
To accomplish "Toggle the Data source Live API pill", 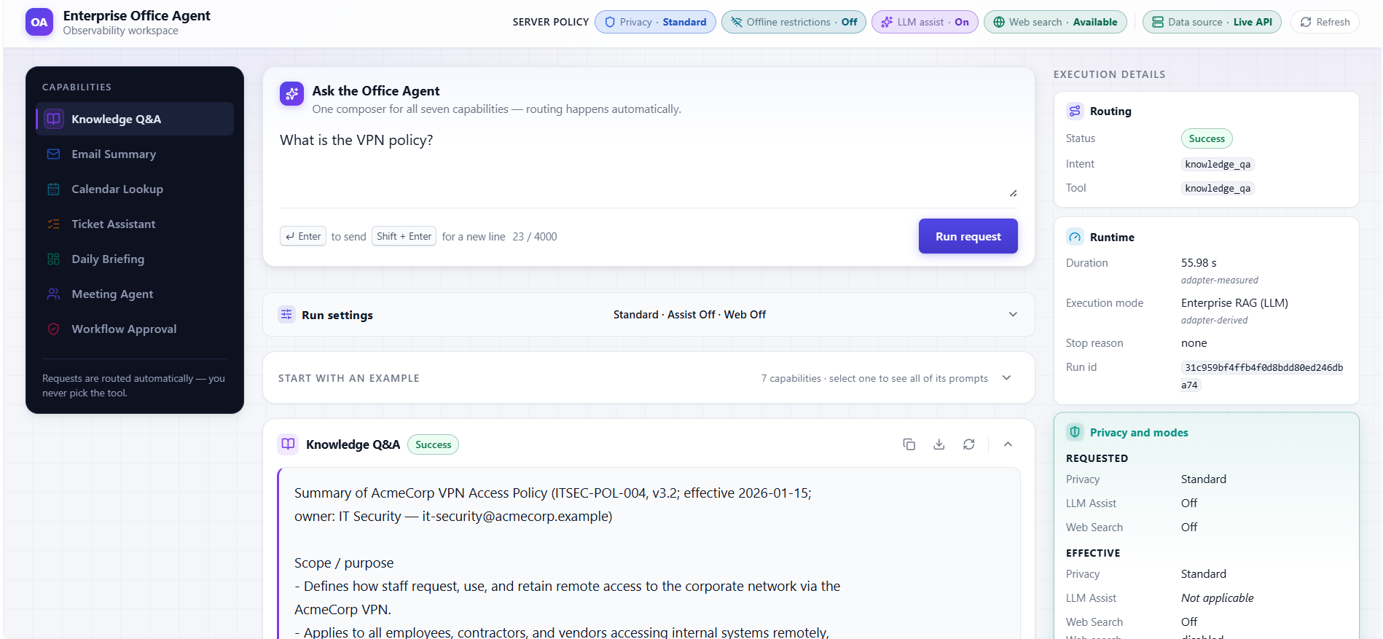I will pos(1212,22).
